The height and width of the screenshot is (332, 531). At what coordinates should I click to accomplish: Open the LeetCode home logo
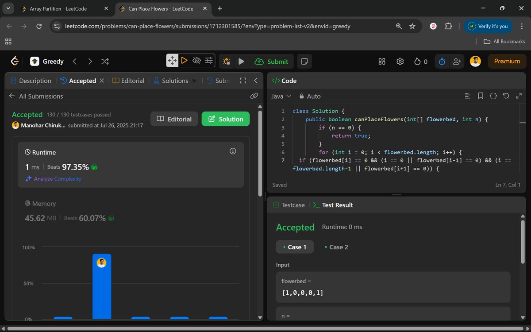pos(15,61)
